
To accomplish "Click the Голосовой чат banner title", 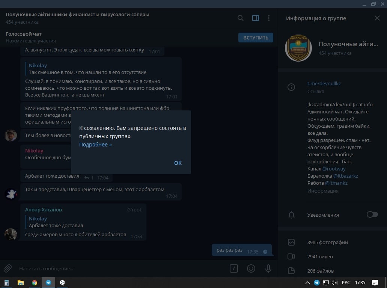I will pyautogui.click(x=23, y=34).
